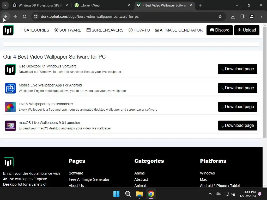
Task: Open the SCREENSAVERS menu item
Action: (x=105, y=30)
